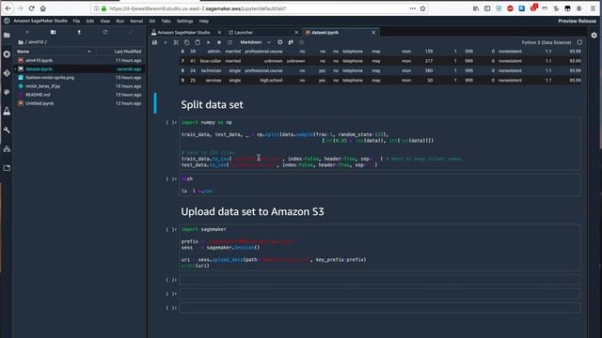Open the Git menu
This screenshot has width=602, height=338.
[152, 21]
